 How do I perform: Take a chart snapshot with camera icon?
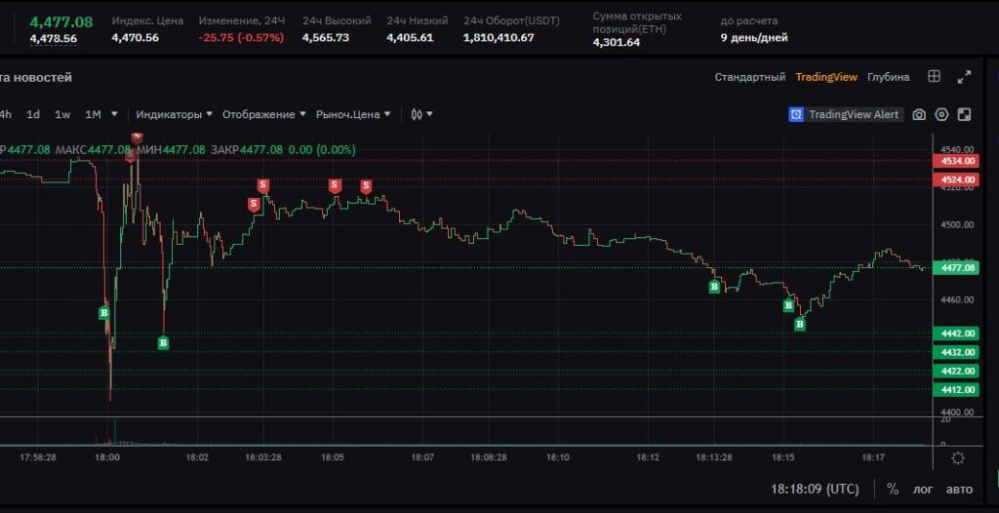point(919,115)
